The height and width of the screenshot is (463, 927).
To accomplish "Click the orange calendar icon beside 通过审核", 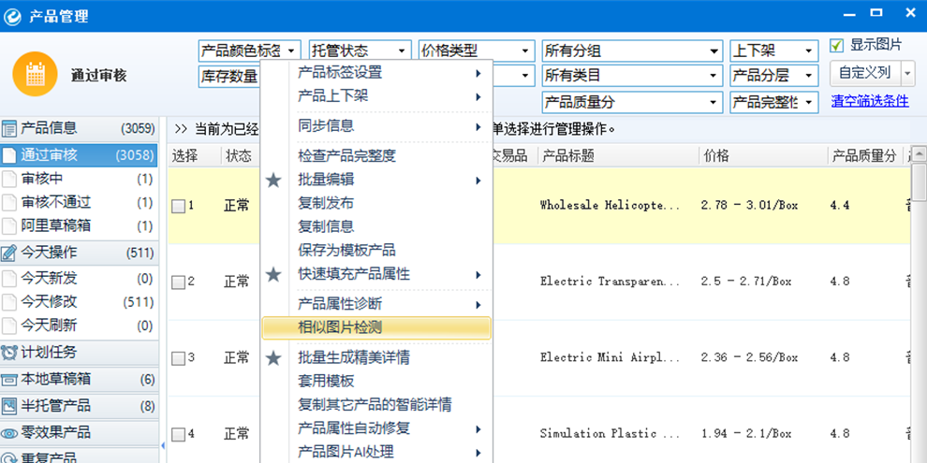I will coord(36,75).
